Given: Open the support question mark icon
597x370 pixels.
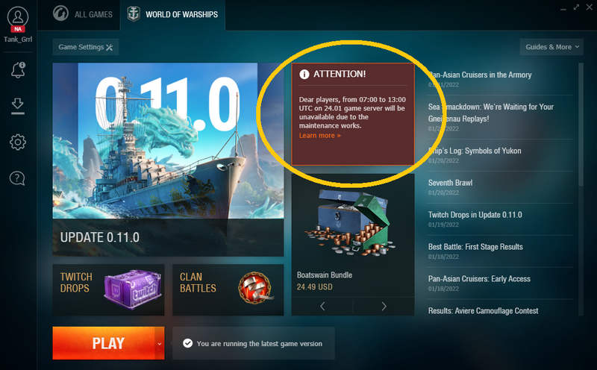Looking at the screenshot, I should (x=17, y=178).
